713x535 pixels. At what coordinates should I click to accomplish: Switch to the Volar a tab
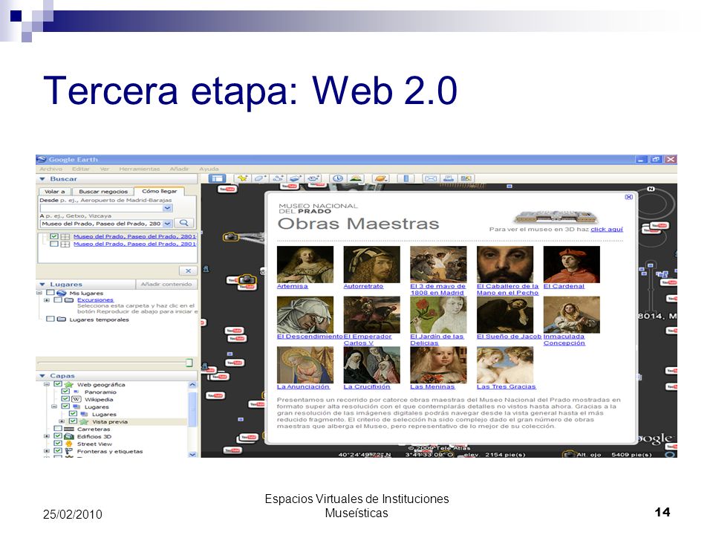(x=55, y=192)
